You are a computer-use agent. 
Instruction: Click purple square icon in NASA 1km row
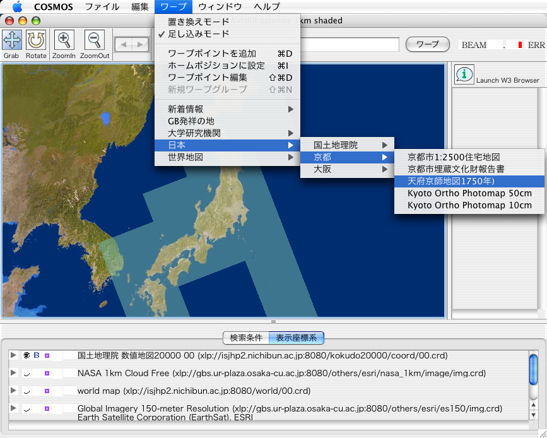click(x=47, y=374)
